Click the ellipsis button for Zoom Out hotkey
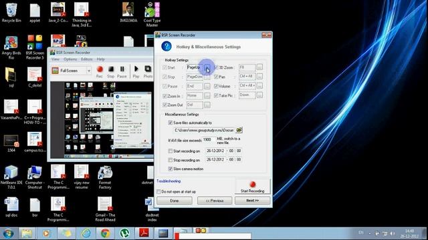Screen dimensions: 428x240 click(207, 105)
